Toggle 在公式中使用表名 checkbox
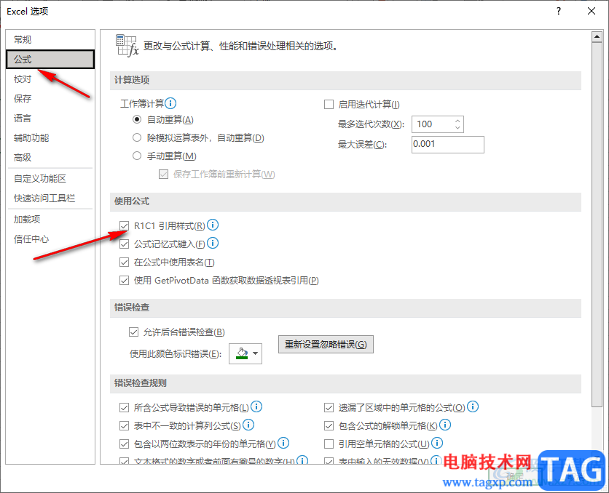 pos(124,262)
